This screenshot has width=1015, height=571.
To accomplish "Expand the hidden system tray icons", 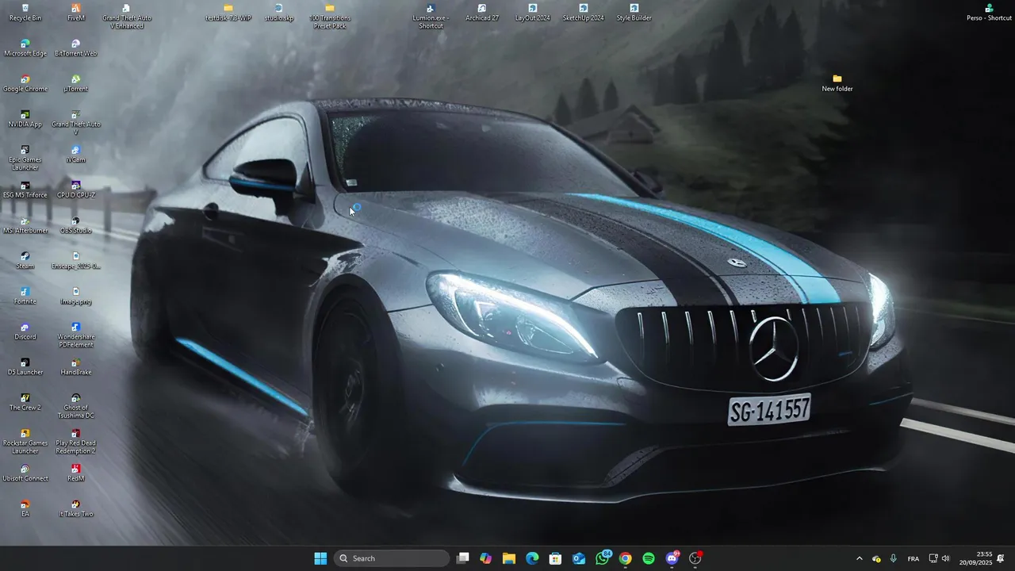I will tap(859, 558).
